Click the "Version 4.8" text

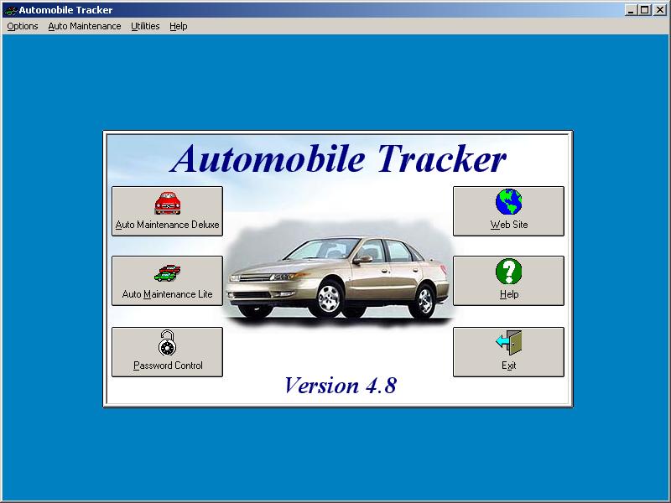tap(341, 385)
